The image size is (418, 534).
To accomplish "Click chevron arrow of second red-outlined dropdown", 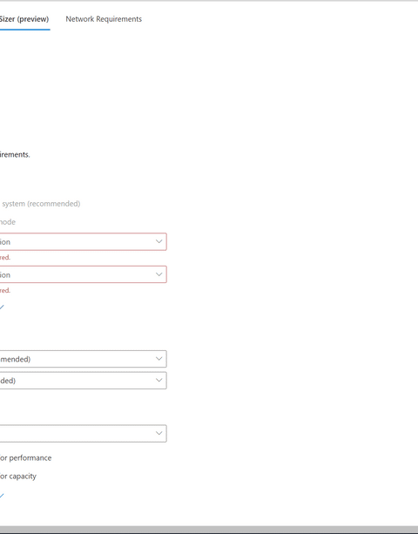I will pos(159,274).
